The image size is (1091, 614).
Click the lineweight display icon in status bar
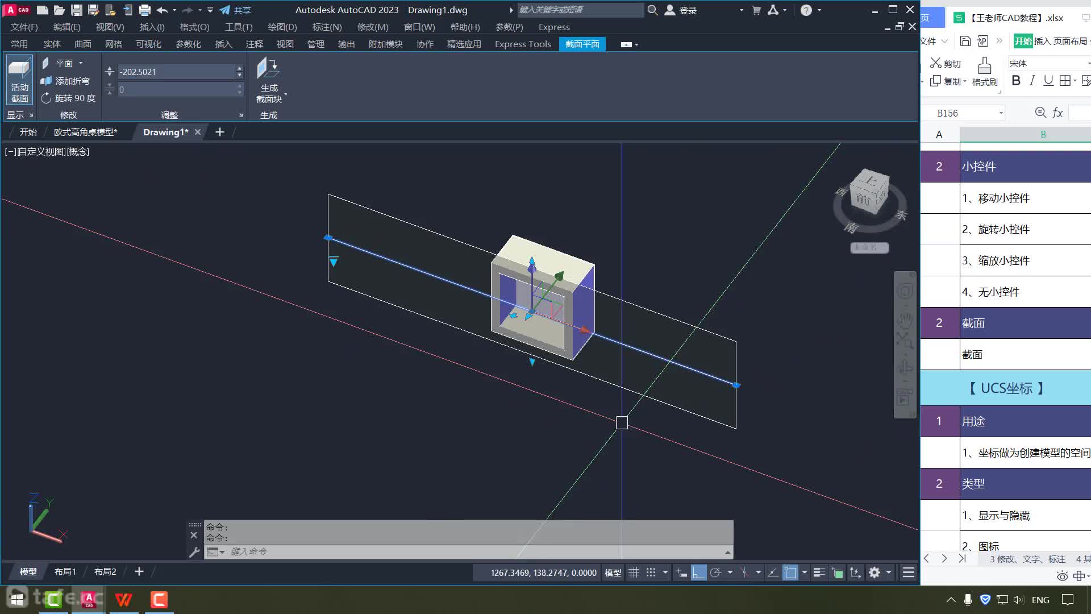[819, 572]
